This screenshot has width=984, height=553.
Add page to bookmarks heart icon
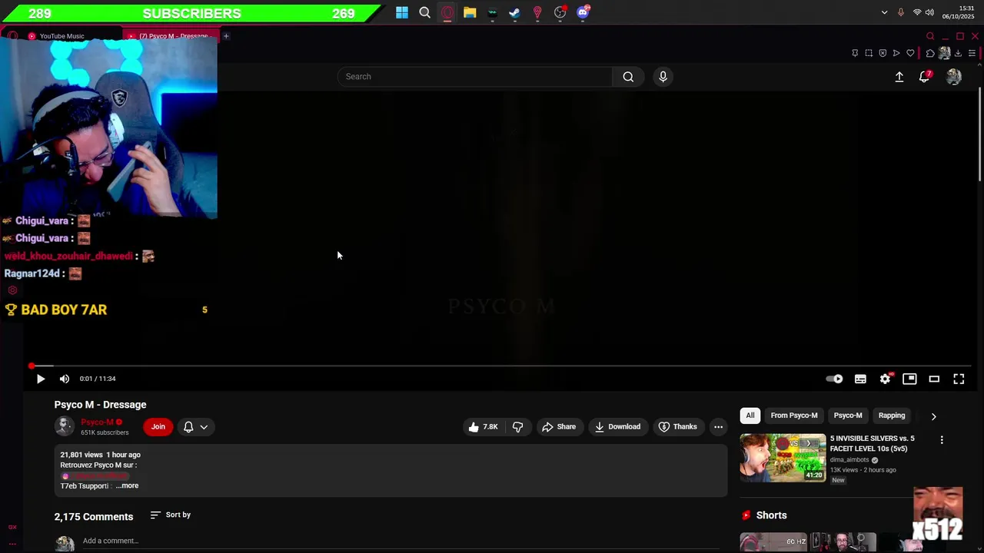click(x=910, y=53)
